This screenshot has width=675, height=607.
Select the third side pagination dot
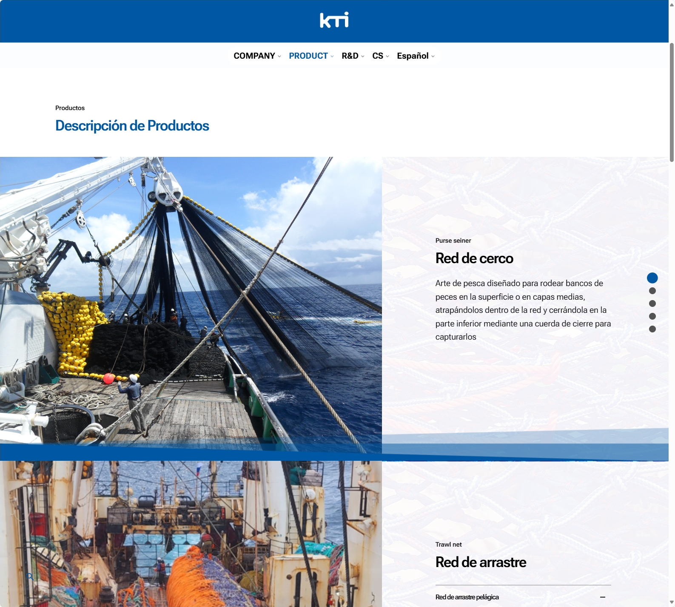click(652, 303)
